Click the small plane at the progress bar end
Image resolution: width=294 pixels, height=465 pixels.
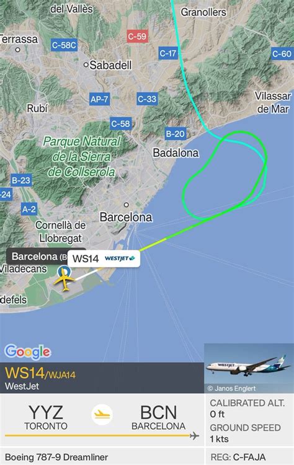pos(195,436)
